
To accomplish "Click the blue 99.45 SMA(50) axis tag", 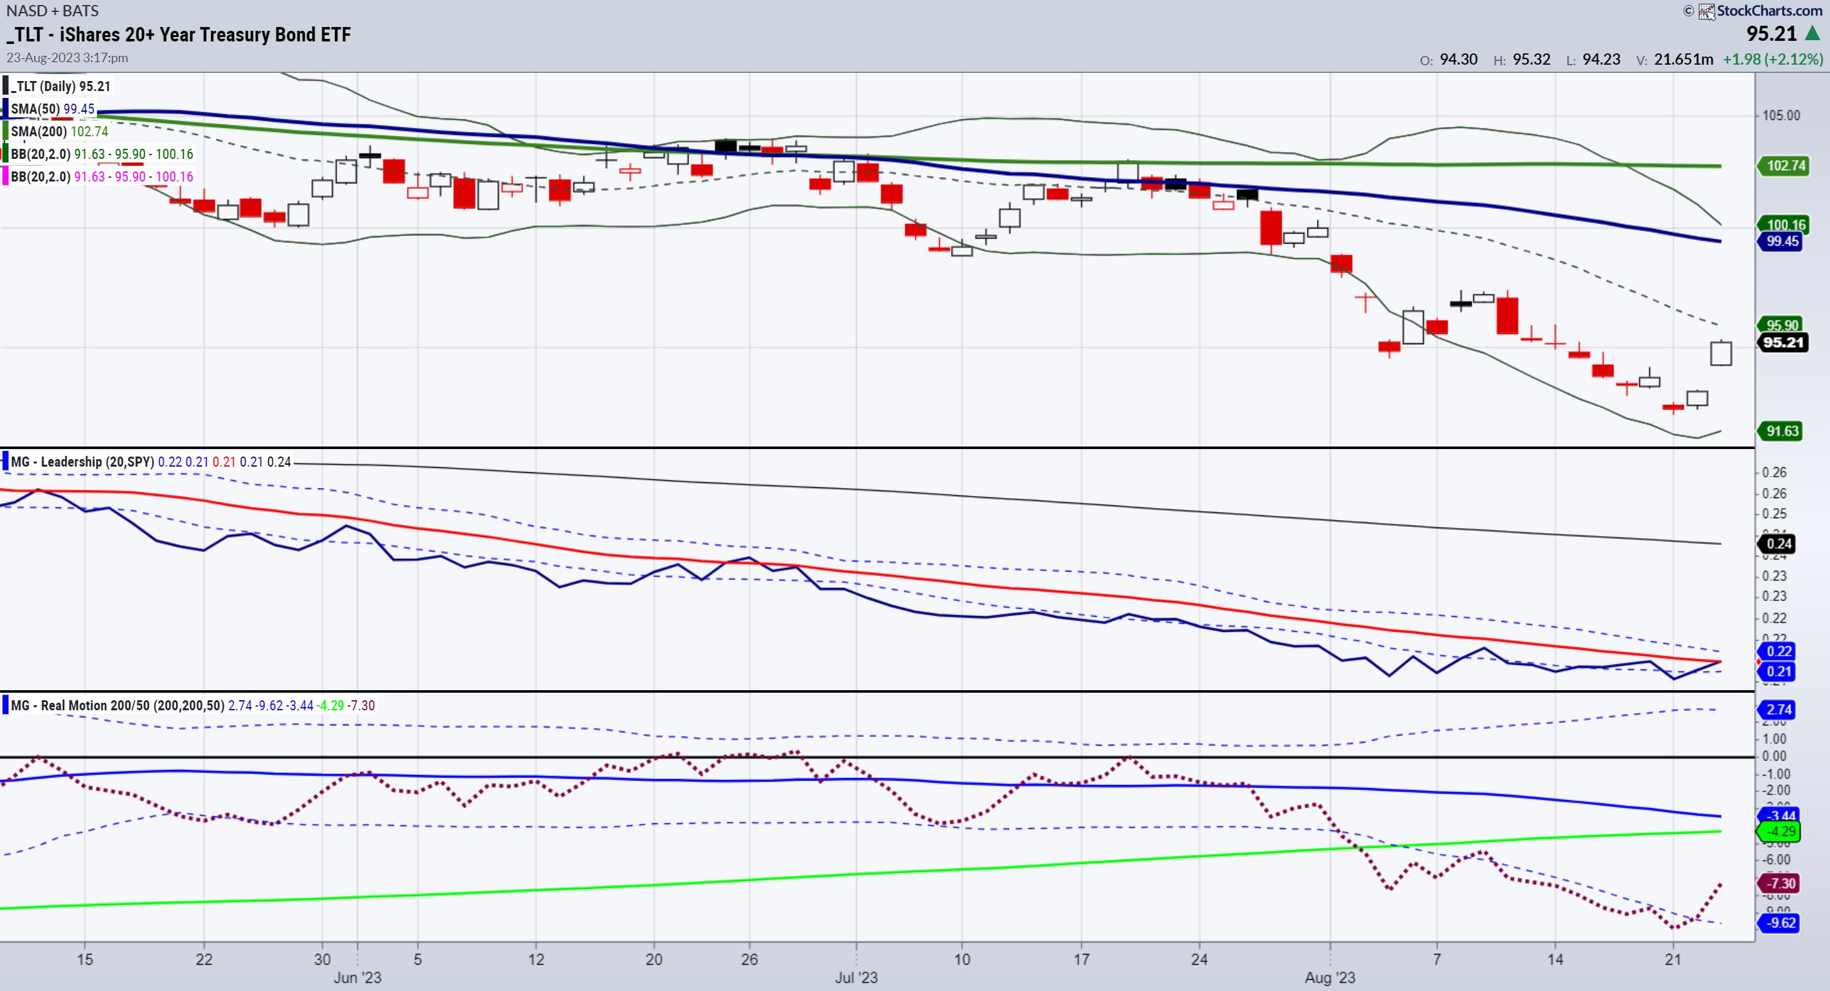I will (x=1782, y=241).
